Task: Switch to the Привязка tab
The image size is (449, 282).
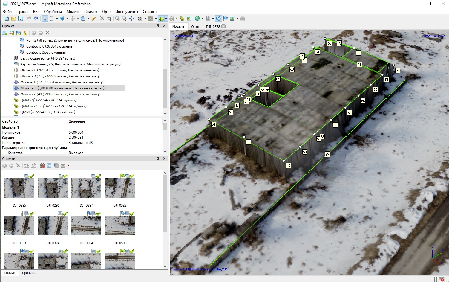Action: coord(29,273)
